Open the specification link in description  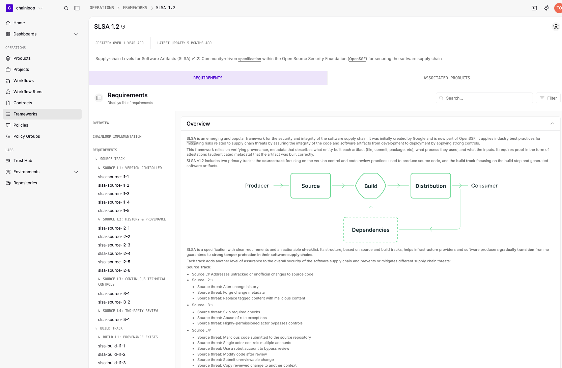point(250,59)
